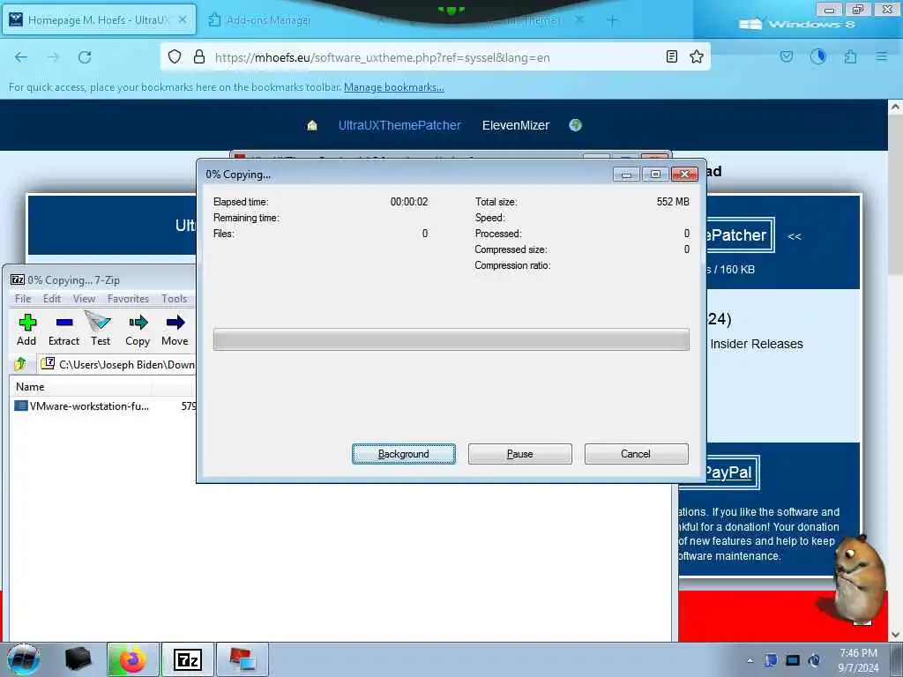Open the View menu in 7-Zip
This screenshot has height=677, width=903.
(84, 298)
